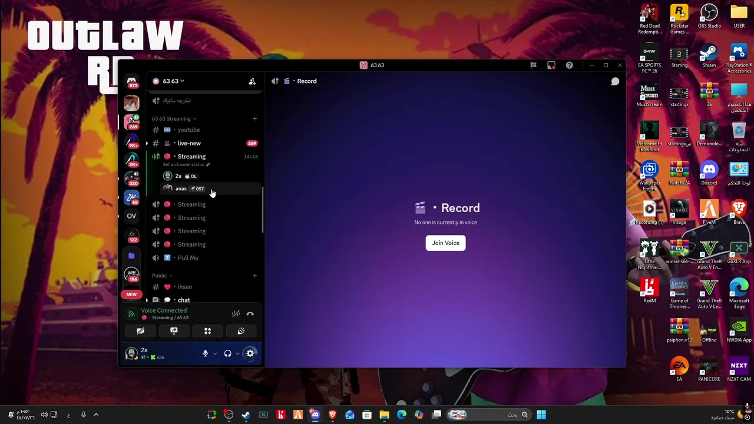Toggle noise suppression icon beside Voice Connected
The width and height of the screenshot is (754, 424).
tap(236, 314)
